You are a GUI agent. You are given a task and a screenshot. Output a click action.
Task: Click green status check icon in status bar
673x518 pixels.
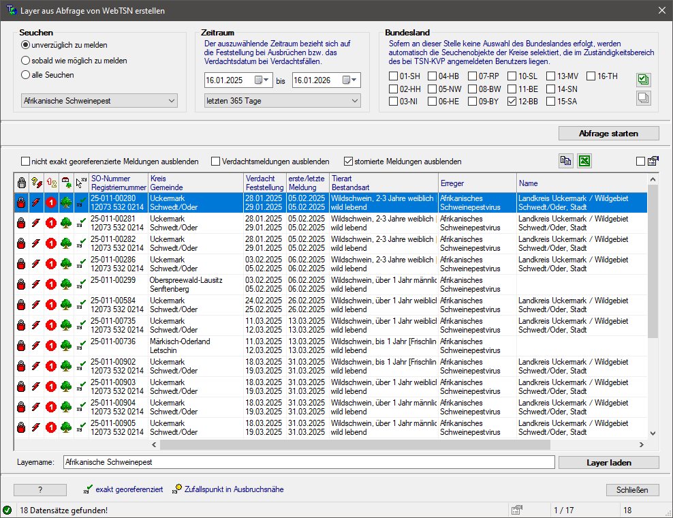tap(7, 511)
